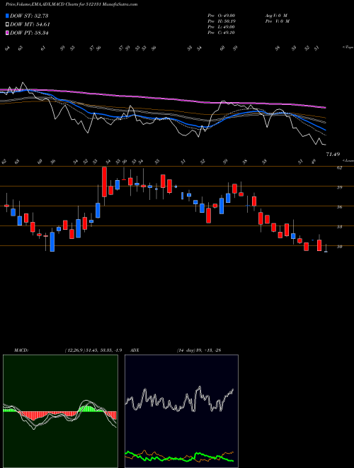Screen dimensions: 354x468
Task: Click the 30 price axis label
Action: pos(339,247)
